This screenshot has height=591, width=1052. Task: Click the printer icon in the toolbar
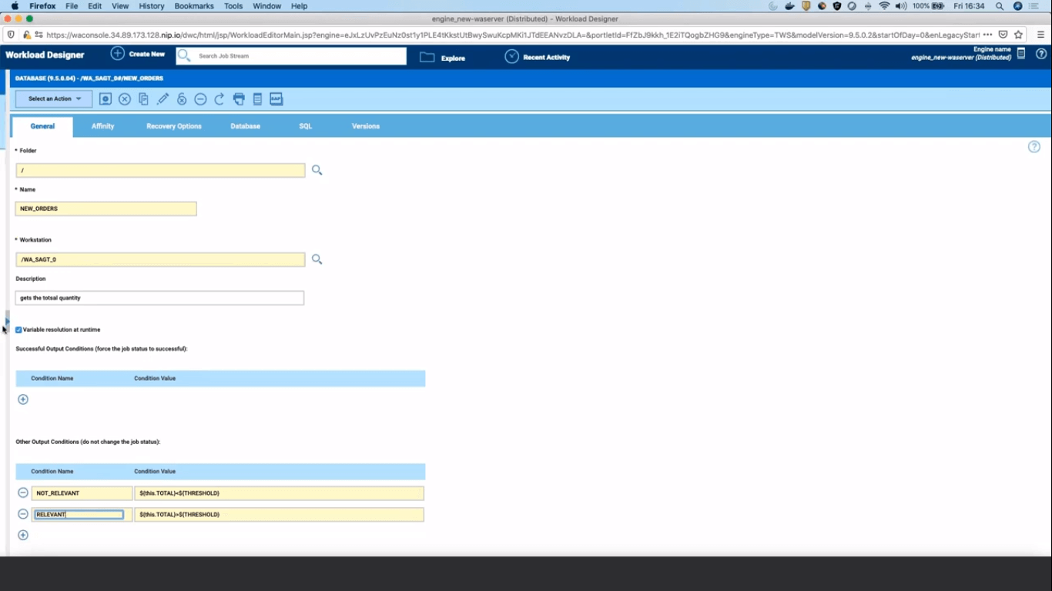(x=239, y=99)
